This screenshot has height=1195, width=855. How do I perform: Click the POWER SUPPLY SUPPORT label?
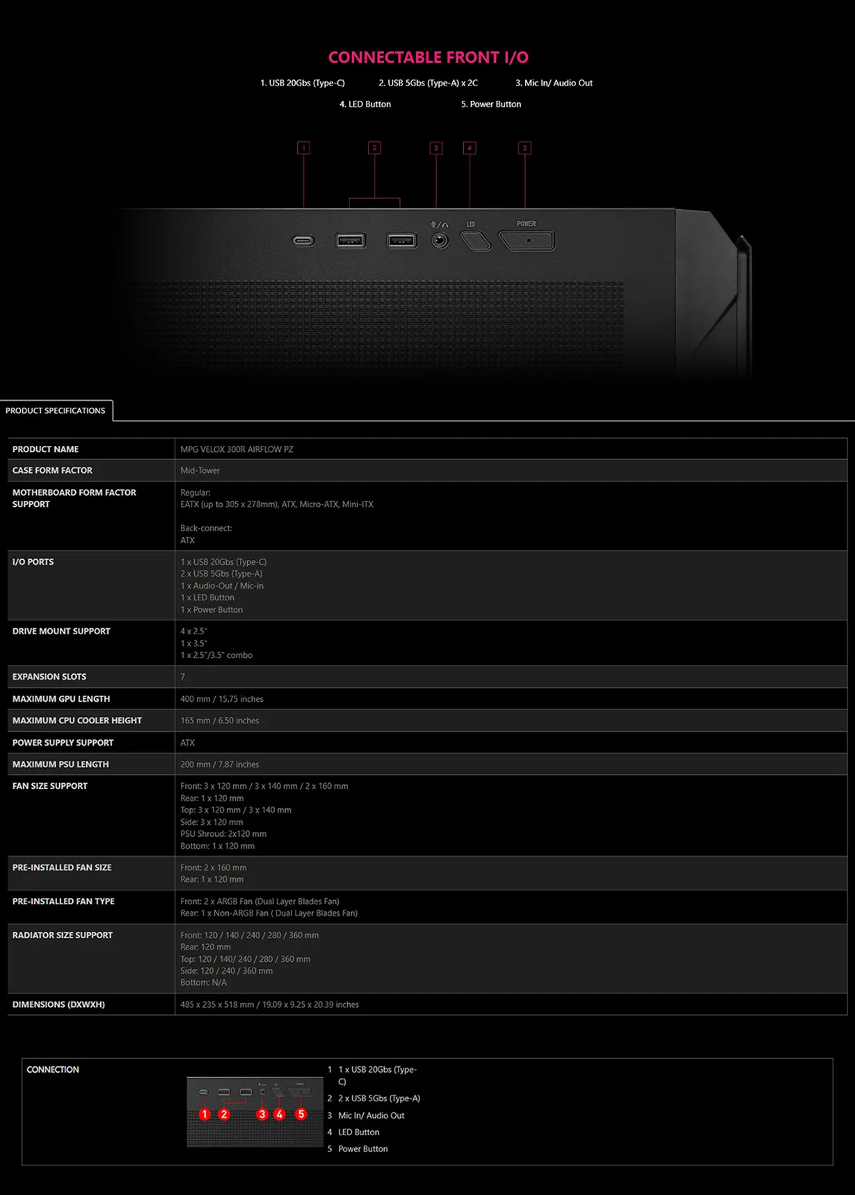tap(63, 743)
